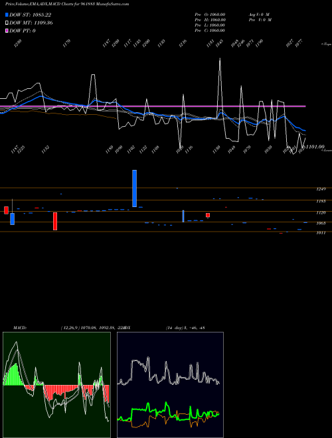Image resolution: width=332 pixels, height=438 pixels.
Task: Click the first red candle at chart start
Action: click(x=6, y=210)
